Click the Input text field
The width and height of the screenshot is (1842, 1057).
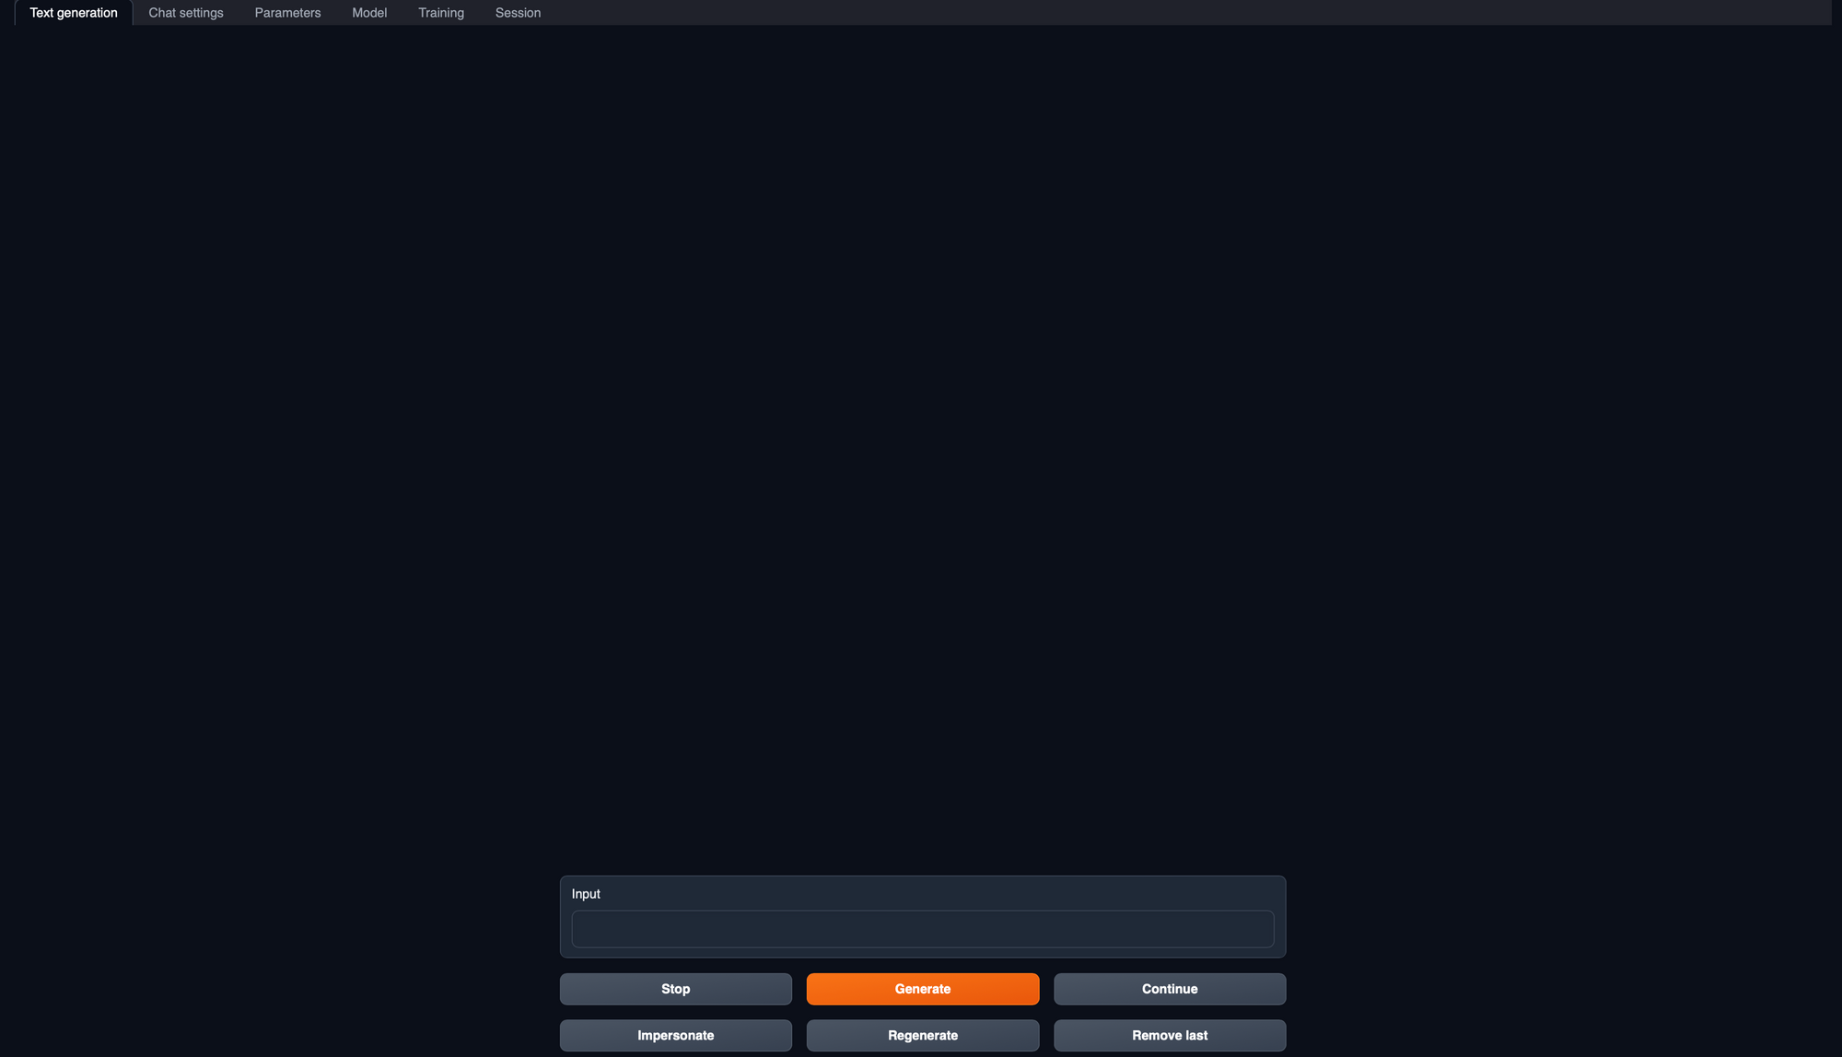pos(922,928)
